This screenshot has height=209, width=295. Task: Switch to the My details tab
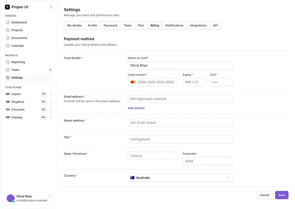coord(74,25)
